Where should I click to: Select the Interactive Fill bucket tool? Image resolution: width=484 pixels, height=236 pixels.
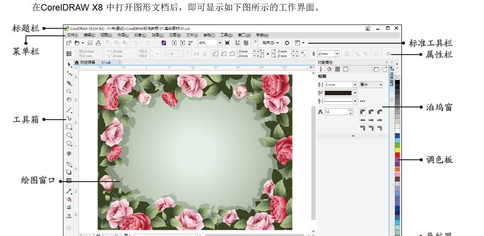69,199
